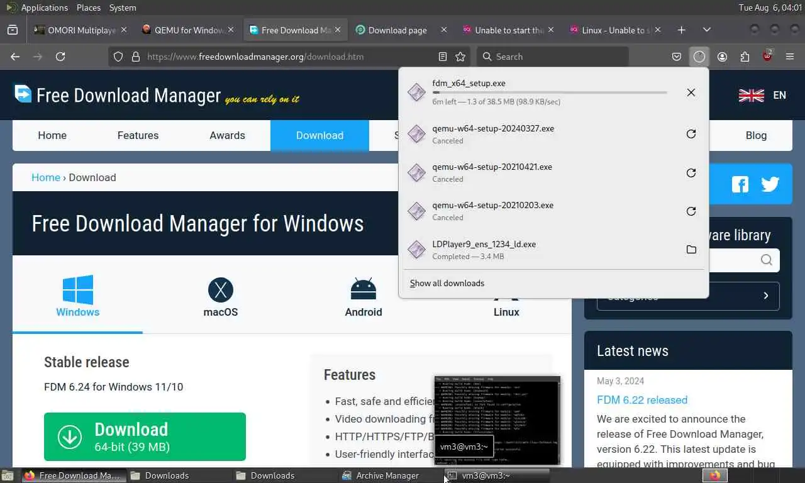This screenshot has width=805, height=483.
Task: Switch to the Download page tab
Action: pos(402,30)
